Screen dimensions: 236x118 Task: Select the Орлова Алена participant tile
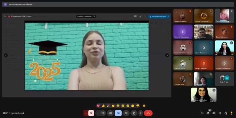183,79
